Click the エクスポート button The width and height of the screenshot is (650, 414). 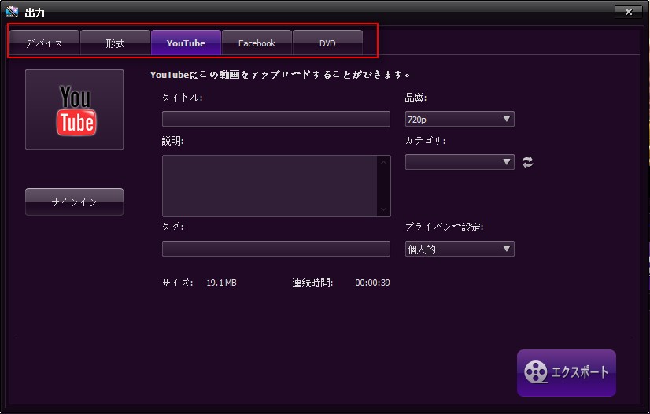coord(567,373)
